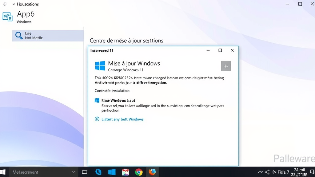Viewport: 315px width, 177px height.
Task: Click the share icon in the system tray
Action: coord(267,172)
